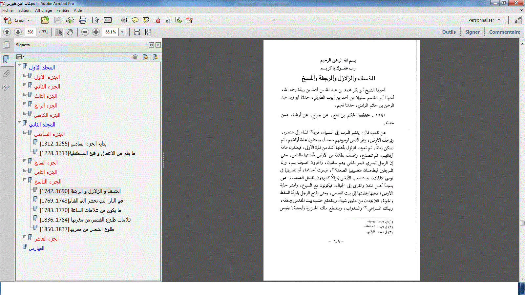Collapse the Signets panel with arrows
Viewport: 525px width, 295px height.
pos(151,45)
